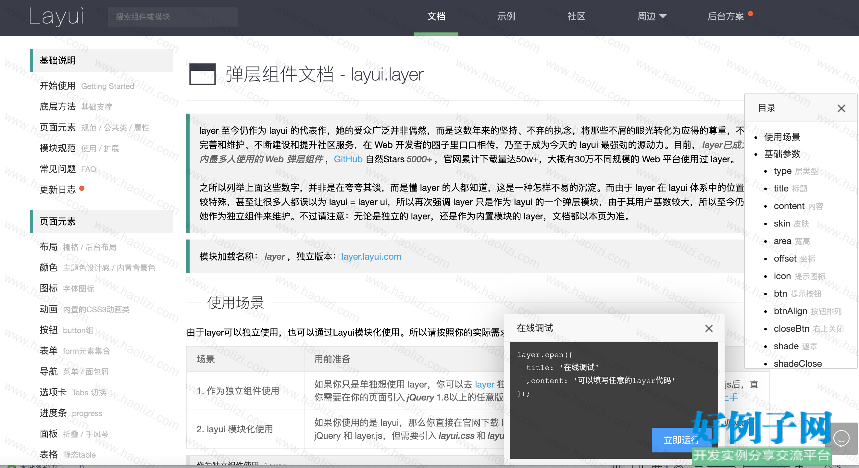Click the '2. layui 模块化使用' table cell

point(245,429)
